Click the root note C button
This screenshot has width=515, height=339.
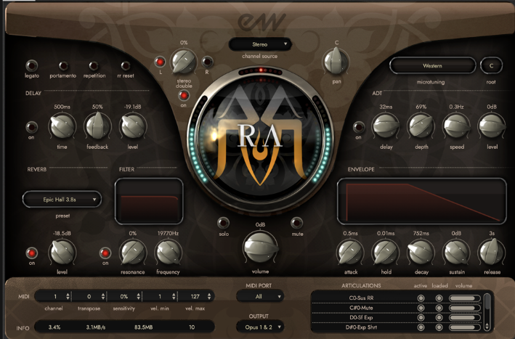(x=491, y=66)
